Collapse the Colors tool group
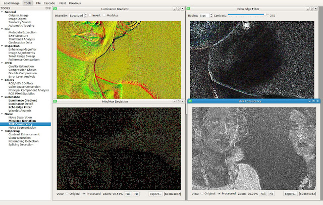 pyautogui.click(x=2, y=80)
